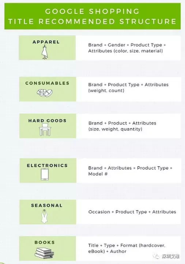Click the dress icon under Apparel
Image resolution: width=185 pixels, height=264 pixels.
tap(45, 52)
